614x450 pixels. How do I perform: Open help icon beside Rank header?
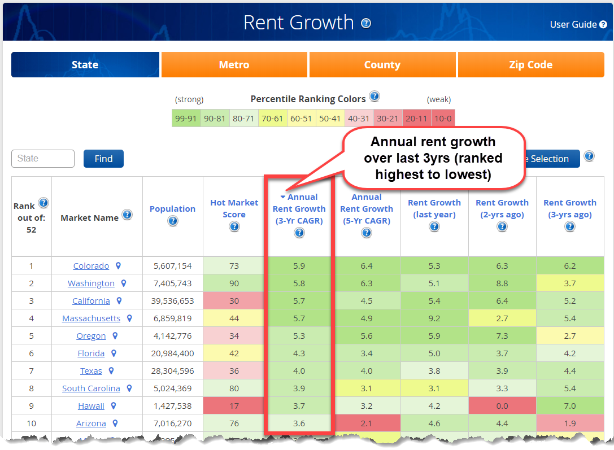click(43, 203)
